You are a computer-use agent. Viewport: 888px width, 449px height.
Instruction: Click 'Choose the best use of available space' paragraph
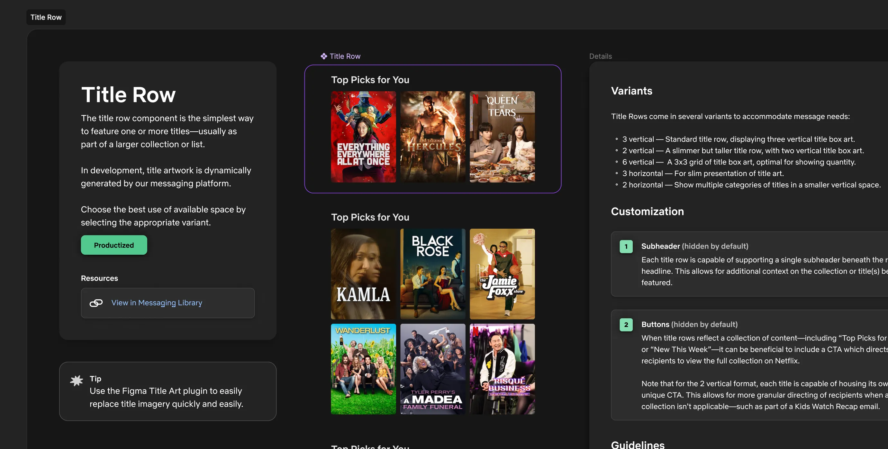tap(163, 216)
